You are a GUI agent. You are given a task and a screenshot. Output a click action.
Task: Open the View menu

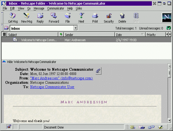pyautogui.click(x=21, y=8)
